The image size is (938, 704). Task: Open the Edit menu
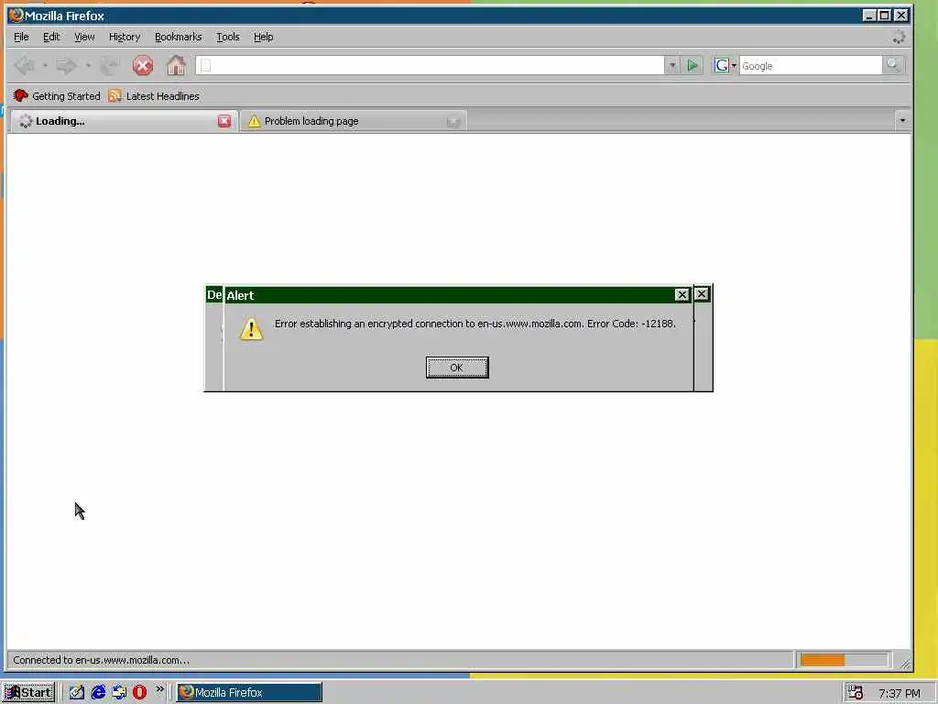[x=51, y=37]
